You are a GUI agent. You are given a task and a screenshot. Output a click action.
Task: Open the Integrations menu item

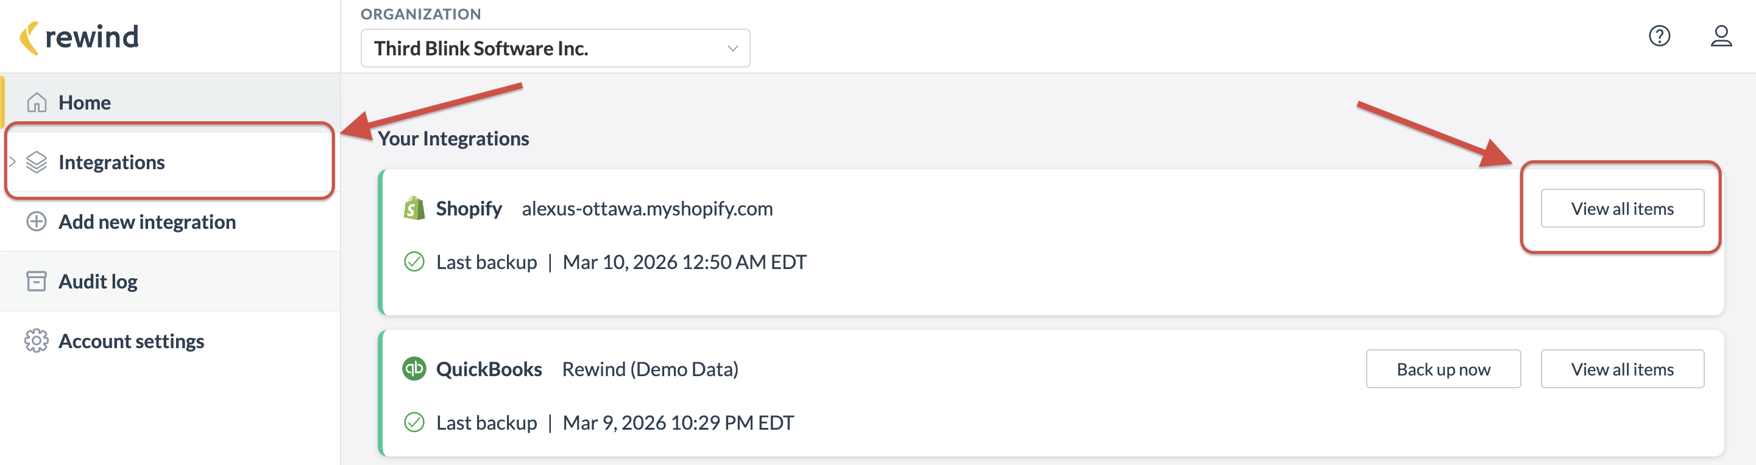pyautogui.click(x=112, y=162)
